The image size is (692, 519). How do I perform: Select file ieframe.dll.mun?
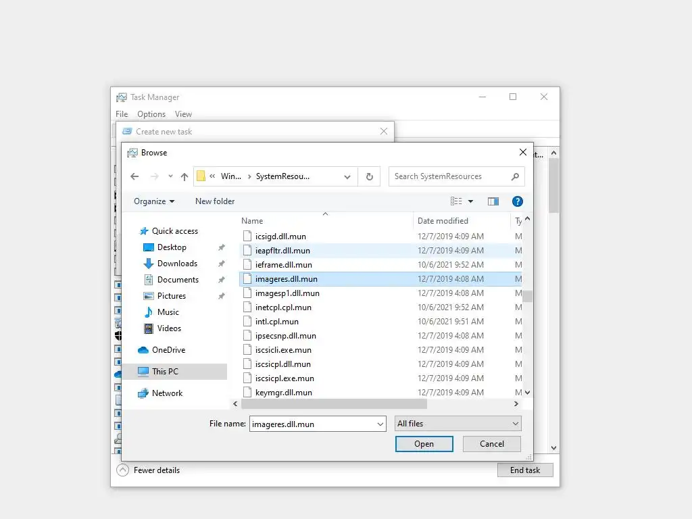[x=381, y=265]
